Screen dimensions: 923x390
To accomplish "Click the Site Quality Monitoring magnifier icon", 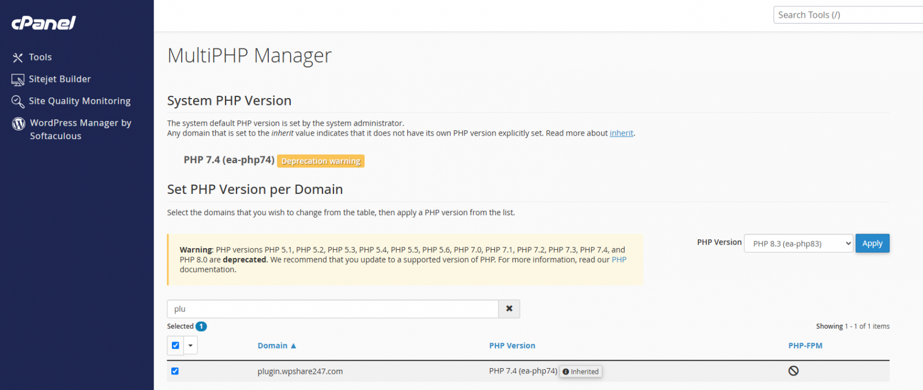I will pos(18,102).
